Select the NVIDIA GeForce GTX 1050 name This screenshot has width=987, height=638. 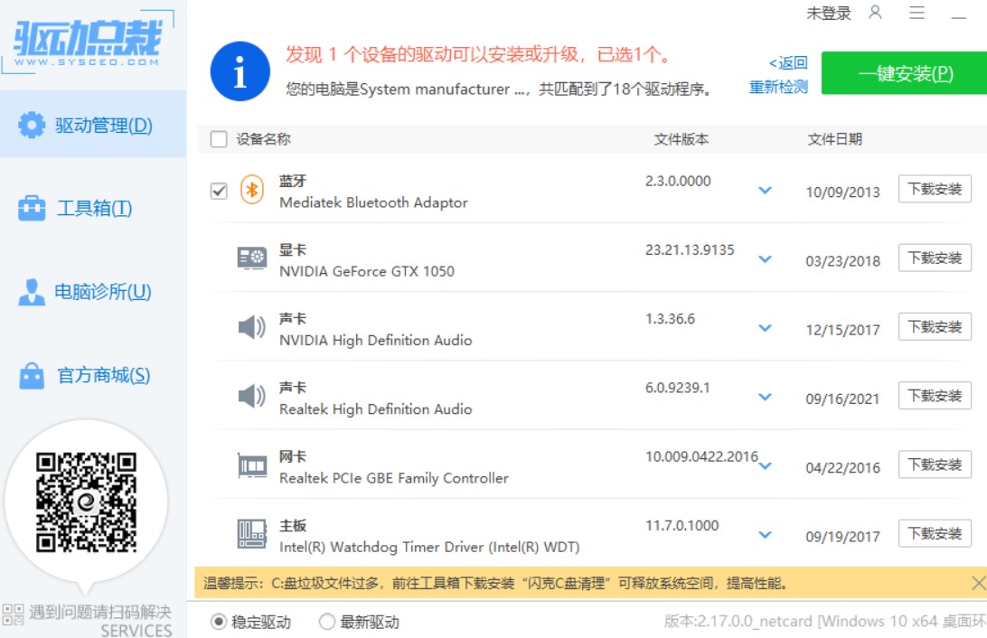point(367,271)
